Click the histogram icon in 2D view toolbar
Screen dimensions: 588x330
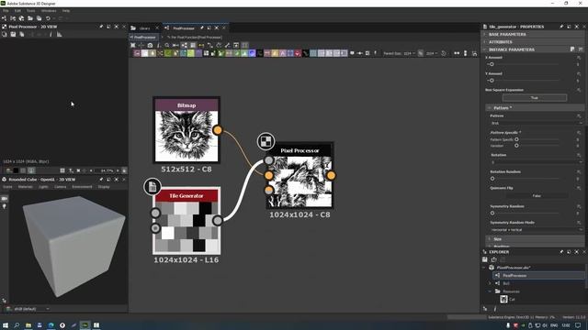tap(59, 35)
